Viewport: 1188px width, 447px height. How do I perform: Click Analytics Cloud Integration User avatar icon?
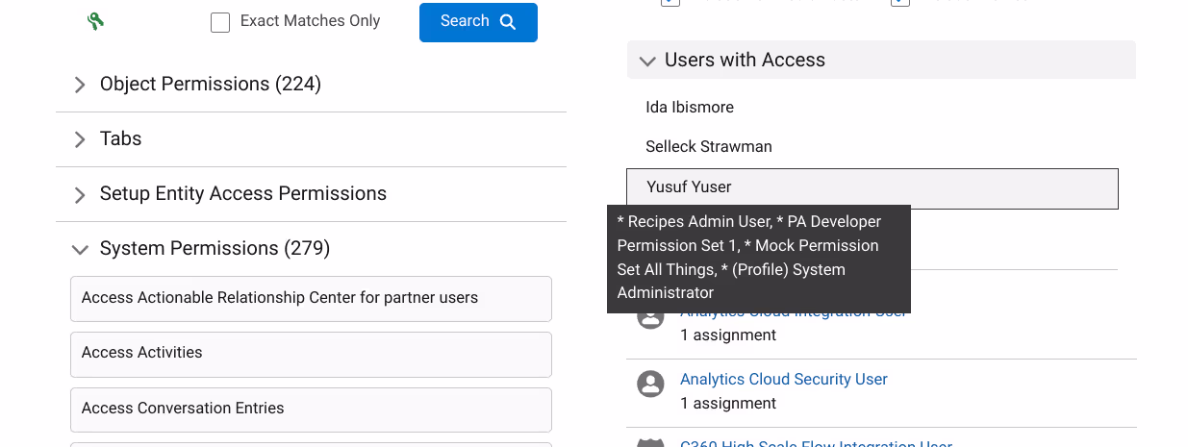pyautogui.click(x=651, y=316)
